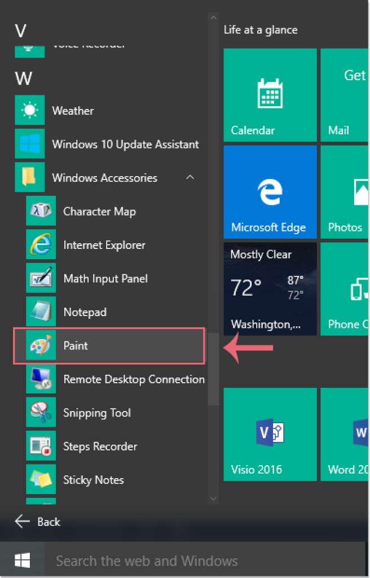Check the Washington weather tile

(x=270, y=289)
